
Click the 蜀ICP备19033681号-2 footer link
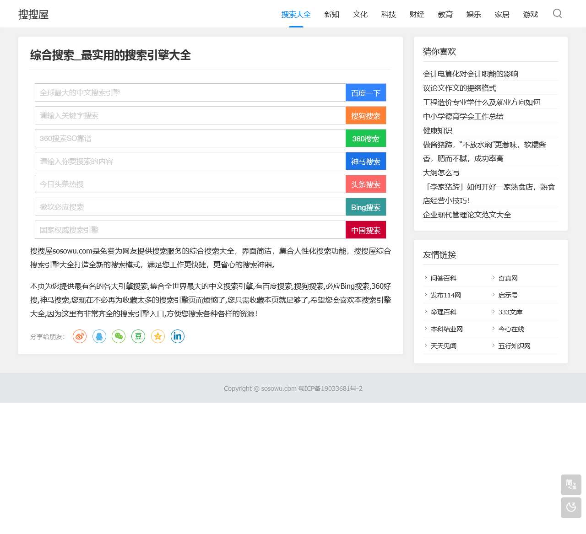[x=331, y=388]
